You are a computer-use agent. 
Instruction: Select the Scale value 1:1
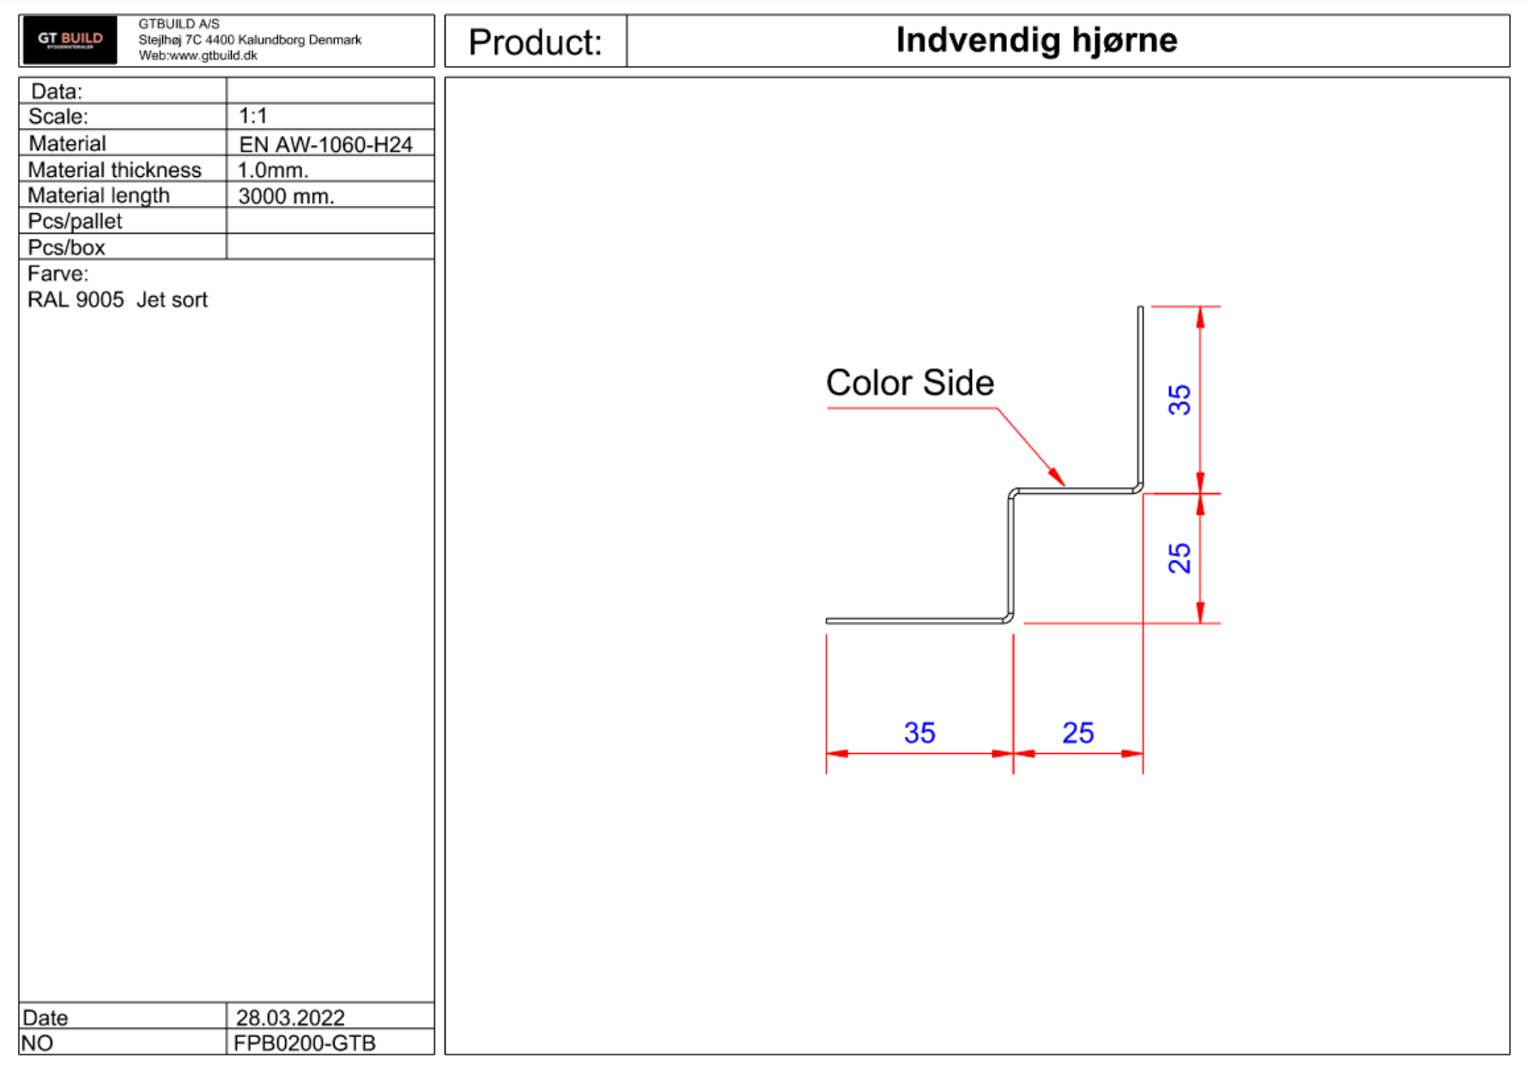(x=253, y=116)
